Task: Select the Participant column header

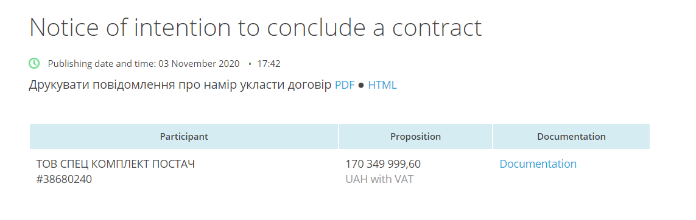Action: tap(184, 136)
